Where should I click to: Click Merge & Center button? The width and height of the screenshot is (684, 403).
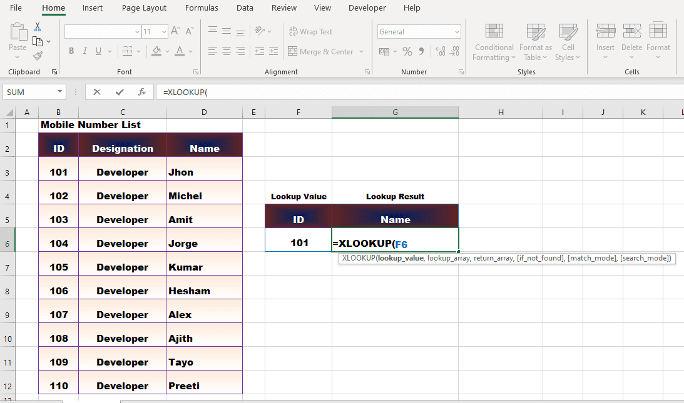click(x=320, y=51)
